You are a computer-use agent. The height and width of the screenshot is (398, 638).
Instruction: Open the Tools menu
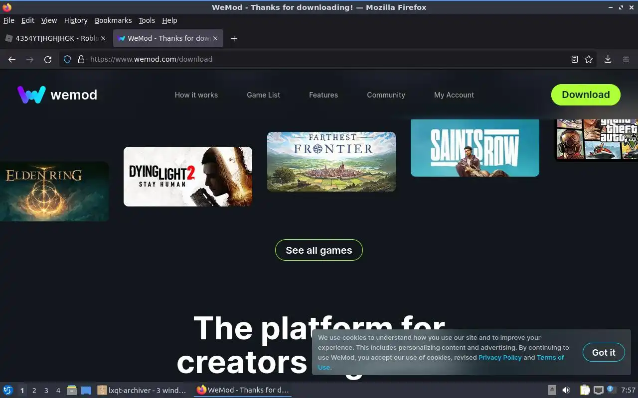point(147,20)
